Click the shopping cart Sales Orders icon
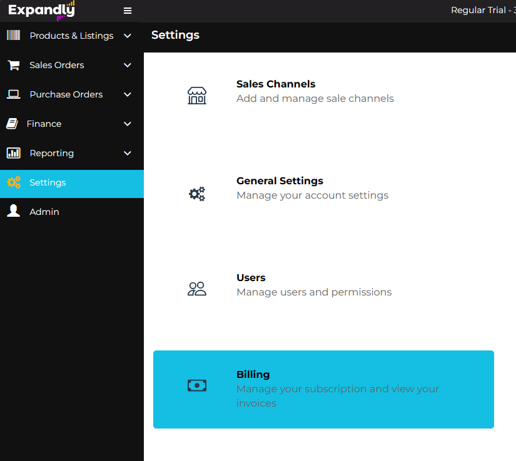The height and width of the screenshot is (461, 516). tap(13, 65)
